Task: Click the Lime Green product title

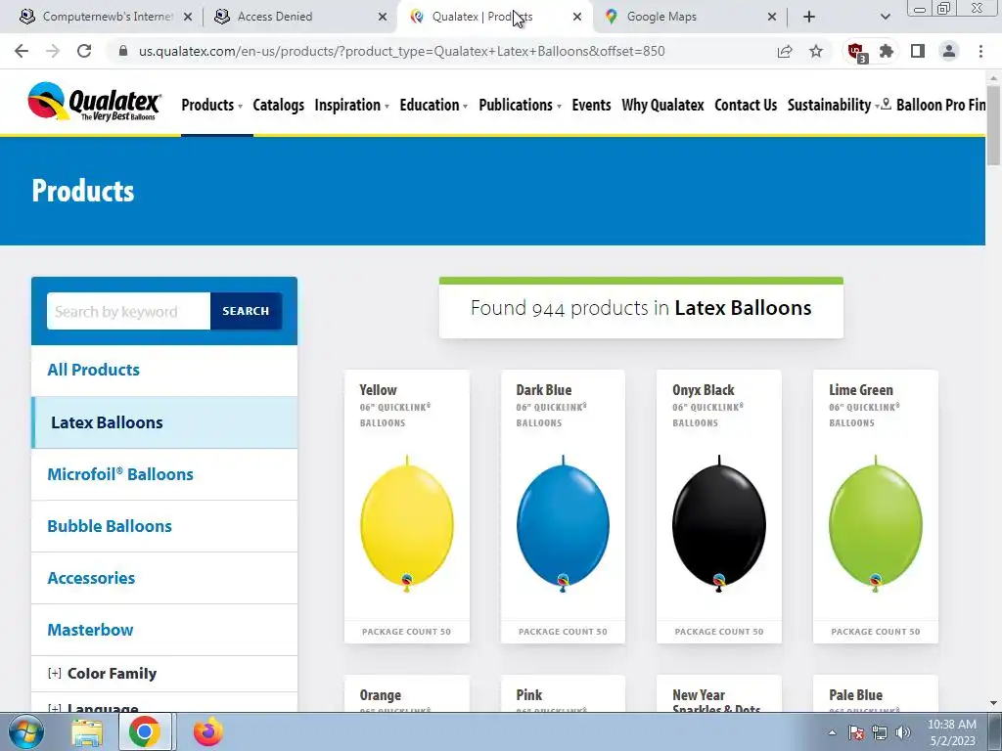Action: (x=861, y=389)
